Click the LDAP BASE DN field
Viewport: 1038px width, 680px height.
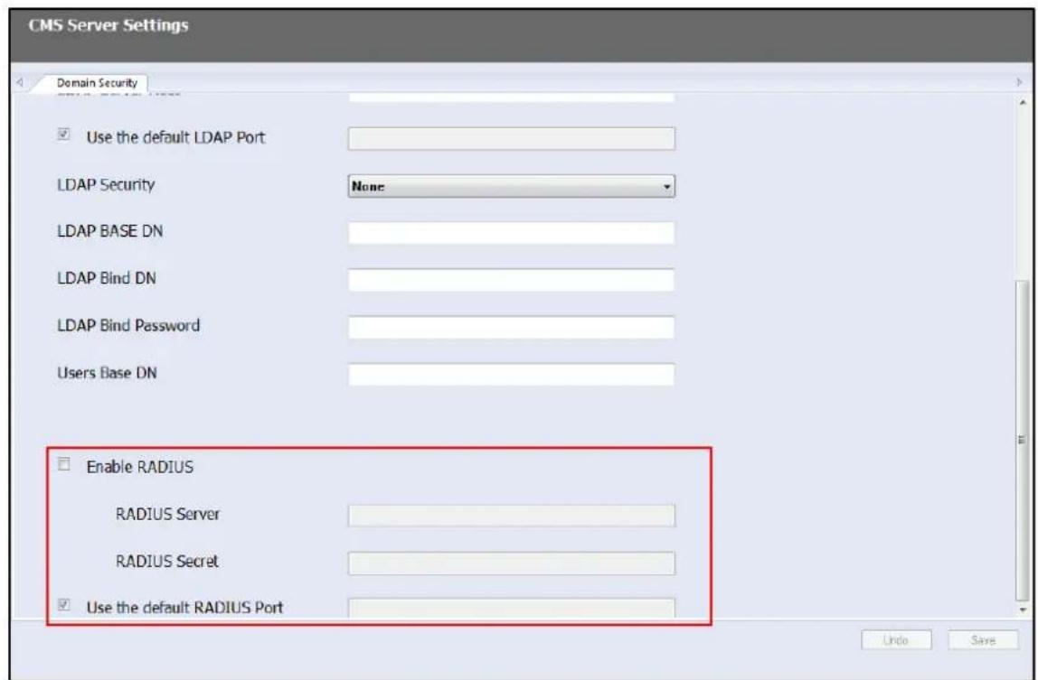tap(512, 233)
